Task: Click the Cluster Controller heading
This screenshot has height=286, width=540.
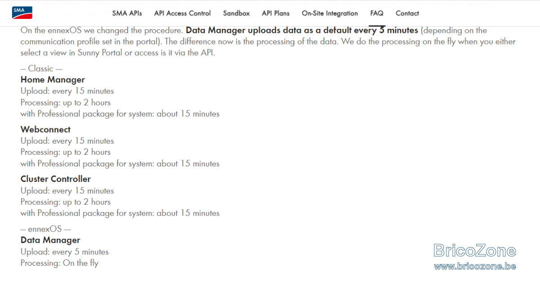Action: click(55, 179)
